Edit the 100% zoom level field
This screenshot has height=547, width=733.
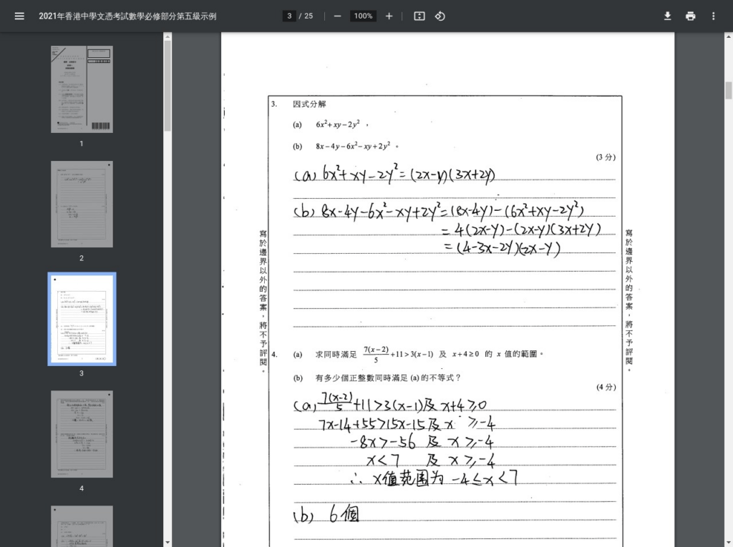click(363, 16)
